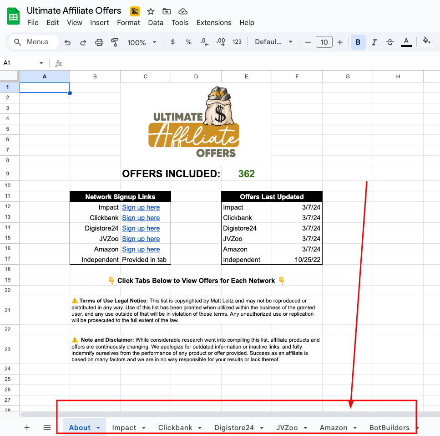Click the Network Signup Links header cell
The width and height of the screenshot is (440, 436).
point(120,197)
